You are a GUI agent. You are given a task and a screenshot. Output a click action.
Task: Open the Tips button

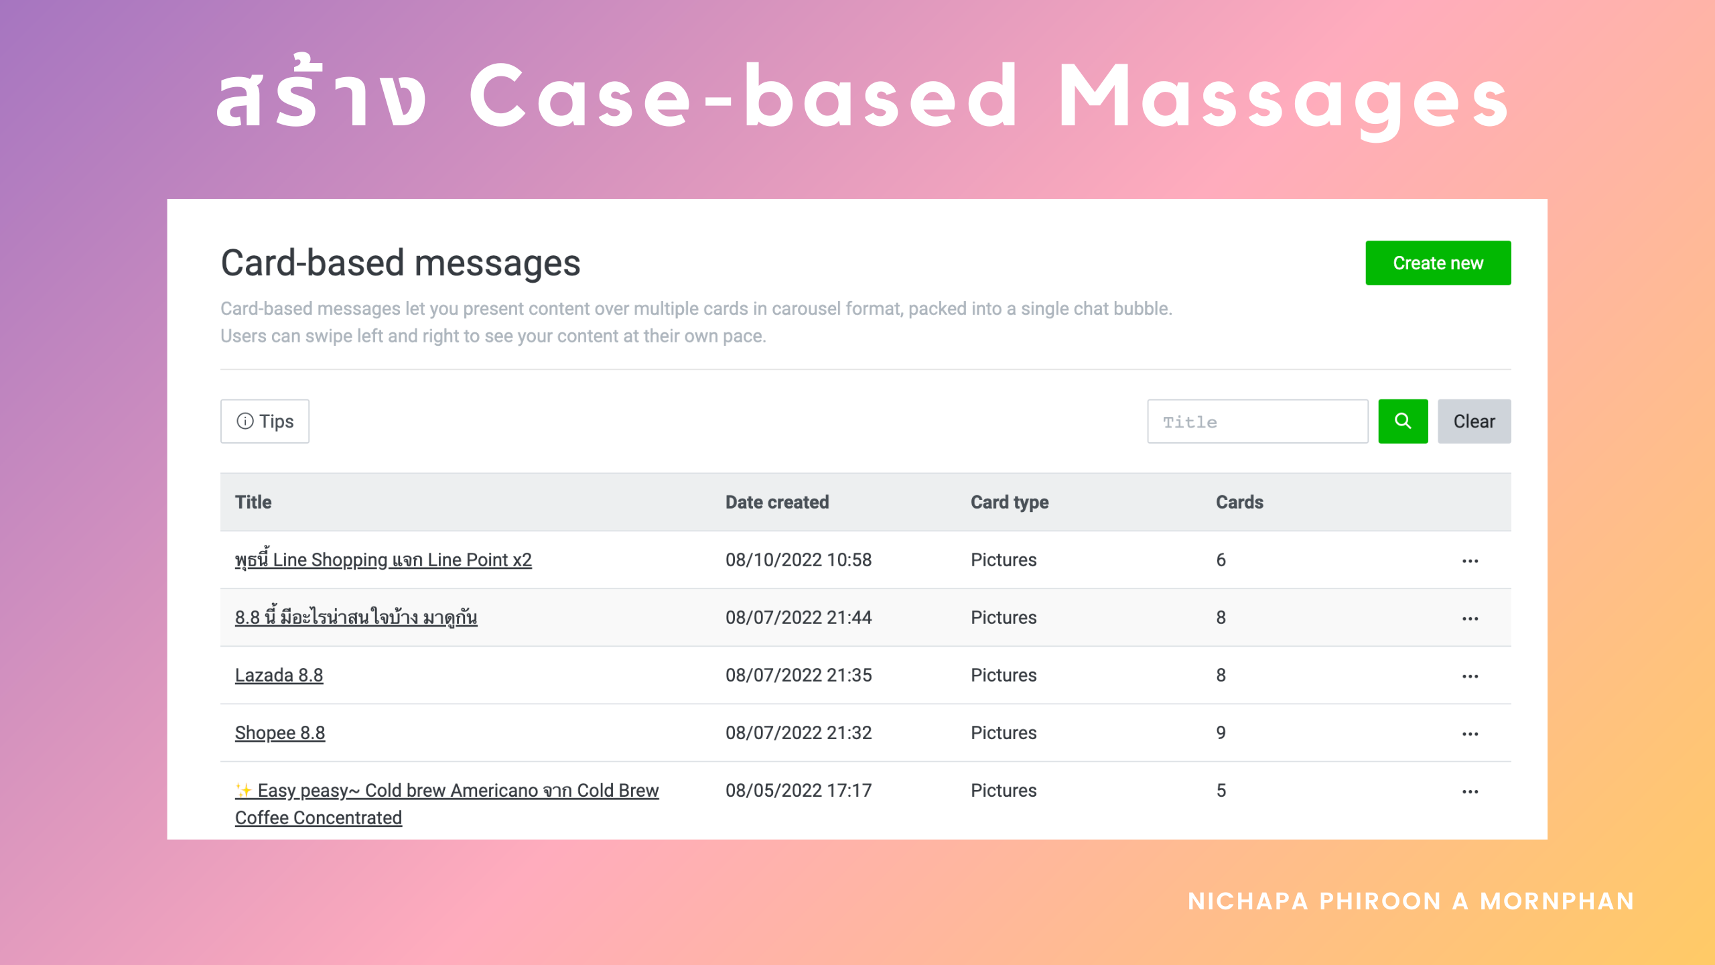(265, 421)
